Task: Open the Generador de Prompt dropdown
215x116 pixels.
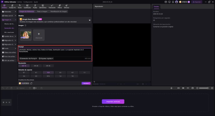Action: coord(28,58)
